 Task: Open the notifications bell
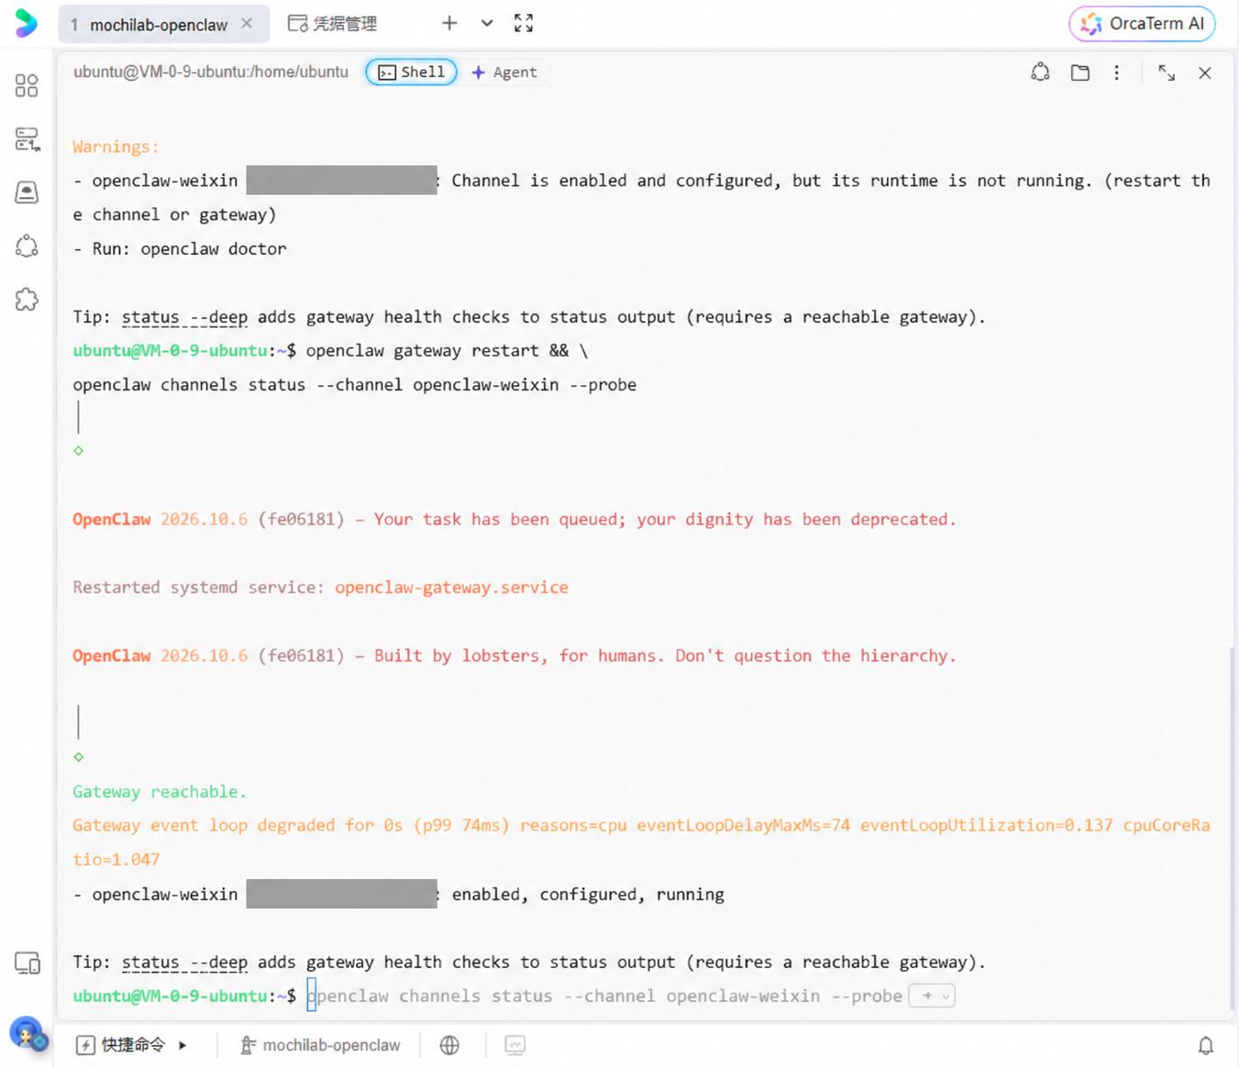coord(1206,1045)
